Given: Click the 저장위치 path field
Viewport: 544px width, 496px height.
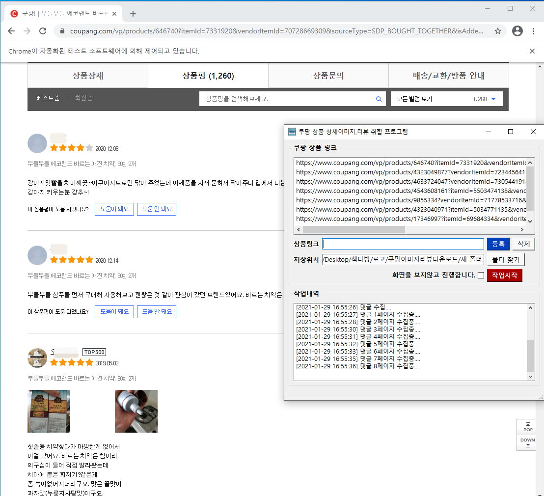Looking at the screenshot, I should point(403,260).
